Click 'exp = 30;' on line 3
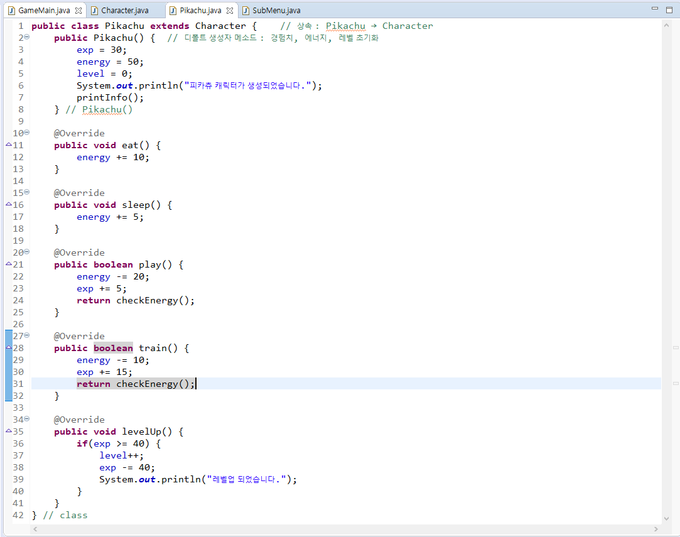Viewport: 680px width, 537px height. pos(102,50)
